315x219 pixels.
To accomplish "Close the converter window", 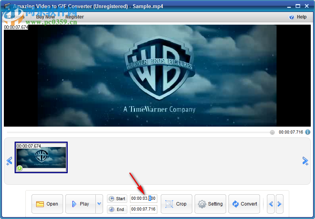I will [x=307, y=6].
